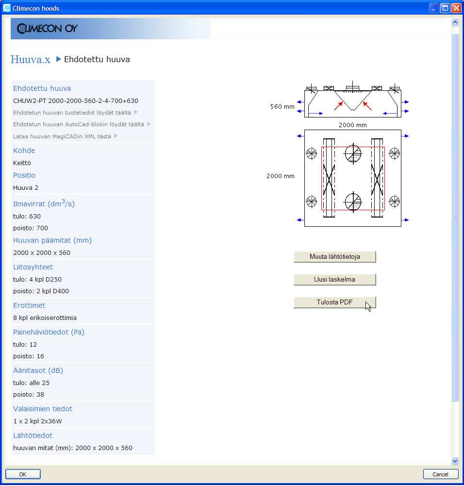Click the 'Ilmavirrat (dm3/s)' heading
Screen dimensions: 464x486
pyautogui.click(x=44, y=203)
